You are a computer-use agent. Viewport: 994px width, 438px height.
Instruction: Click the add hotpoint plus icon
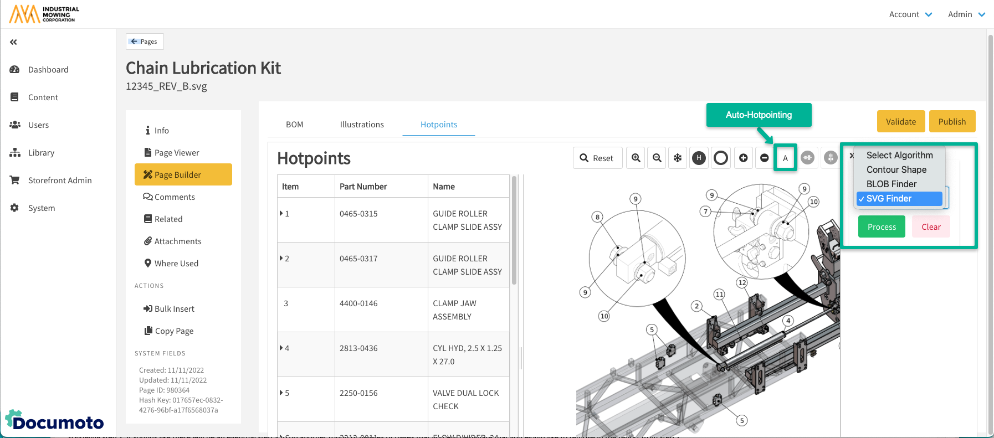pos(744,158)
